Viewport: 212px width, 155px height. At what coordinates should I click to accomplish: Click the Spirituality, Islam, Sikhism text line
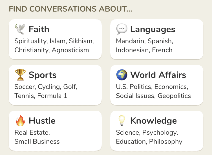(54, 41)
